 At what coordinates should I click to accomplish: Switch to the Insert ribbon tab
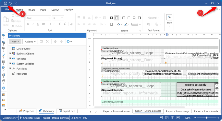[x=31, y=10]
